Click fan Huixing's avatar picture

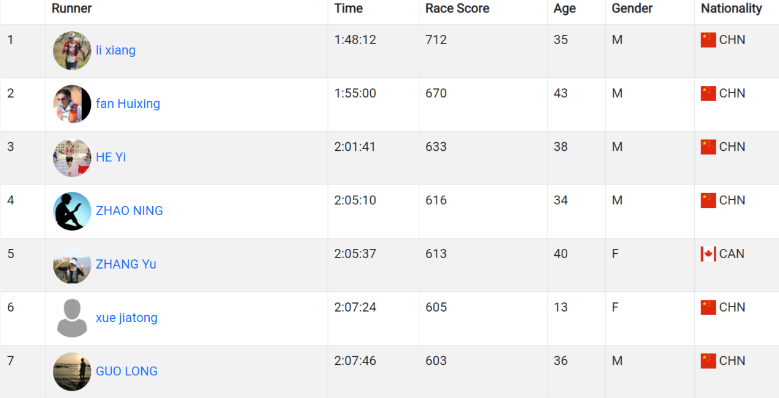[x=72, y=104]
